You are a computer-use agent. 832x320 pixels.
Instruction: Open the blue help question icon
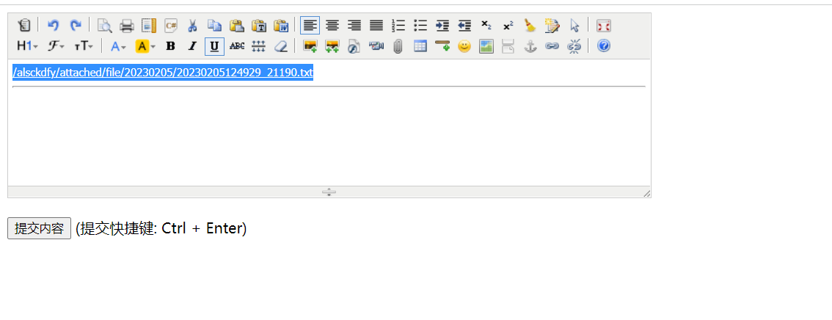pos(603,46)
